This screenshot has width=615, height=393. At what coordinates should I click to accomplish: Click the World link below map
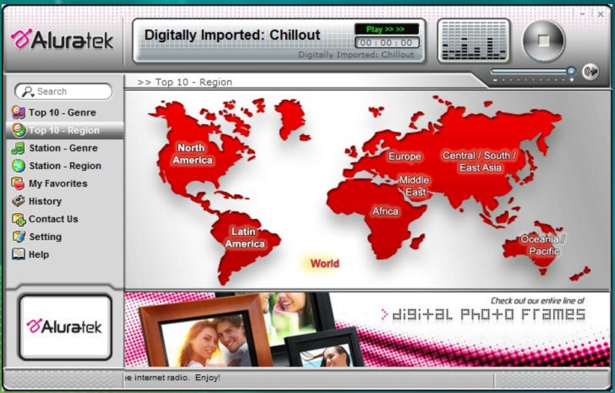[324, 263]
